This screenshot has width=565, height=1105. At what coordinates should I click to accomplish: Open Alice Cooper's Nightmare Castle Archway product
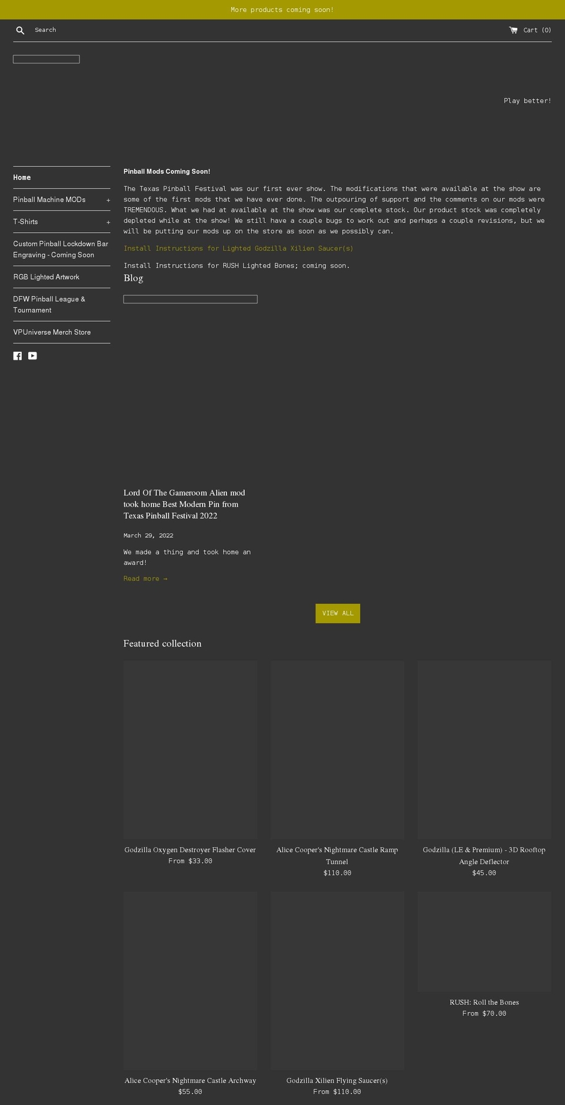(x=190, y=1081)
